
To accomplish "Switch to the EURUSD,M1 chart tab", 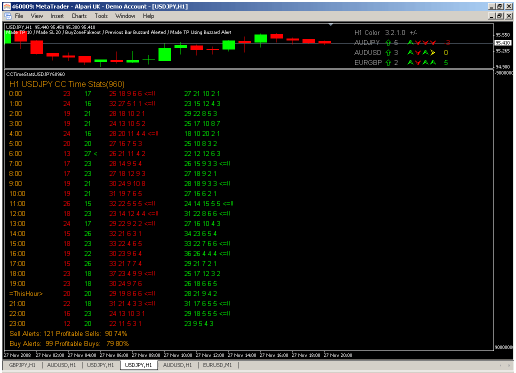I will pos(217,365).
